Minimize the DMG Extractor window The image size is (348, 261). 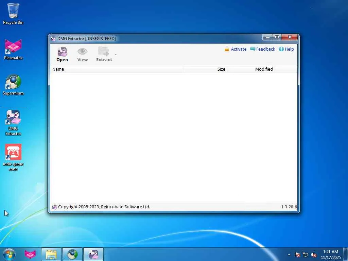pyautogui.click(x=268, y=37)
